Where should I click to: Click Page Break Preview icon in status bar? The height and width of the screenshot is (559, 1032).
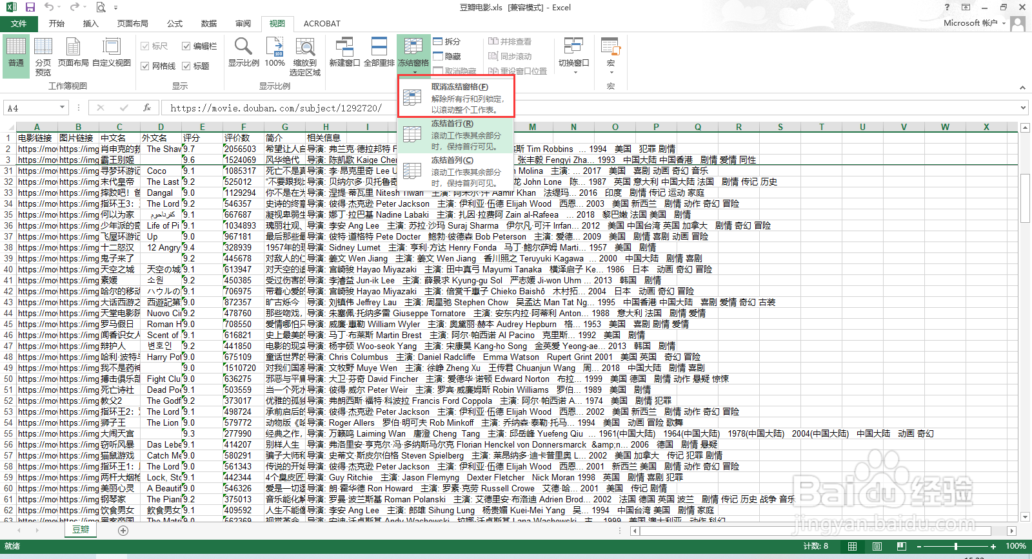(901, 546)
